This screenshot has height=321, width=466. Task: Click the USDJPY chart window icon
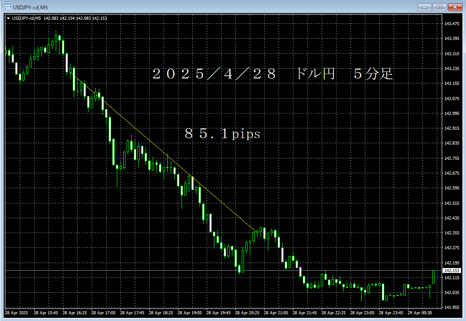(x=8, y=7)
